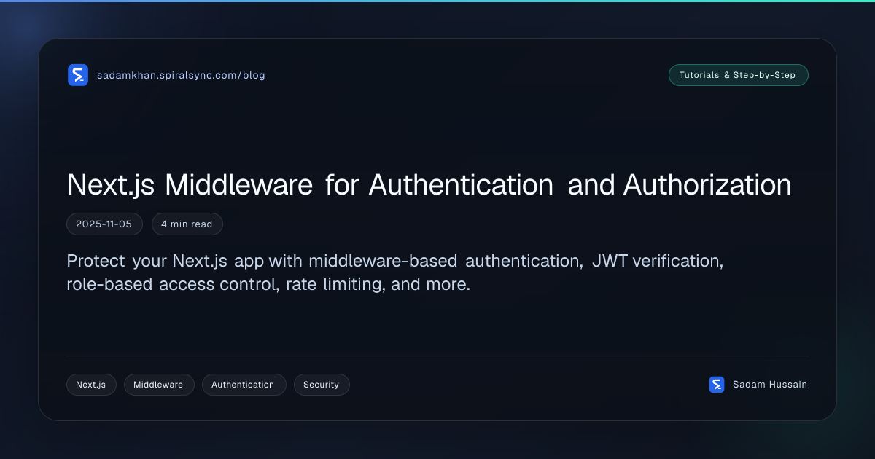
Task: Click the Next.js Middleware article title
Action: [429, 185]
